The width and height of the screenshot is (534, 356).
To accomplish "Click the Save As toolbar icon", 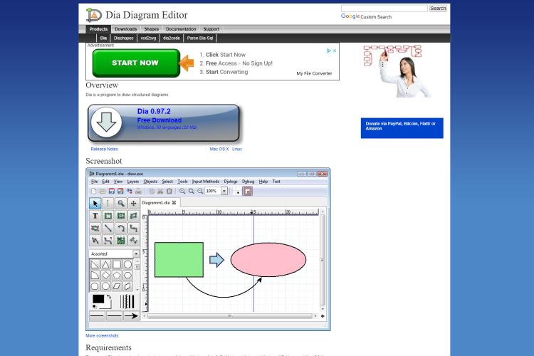I will click(x=120, y=191).
